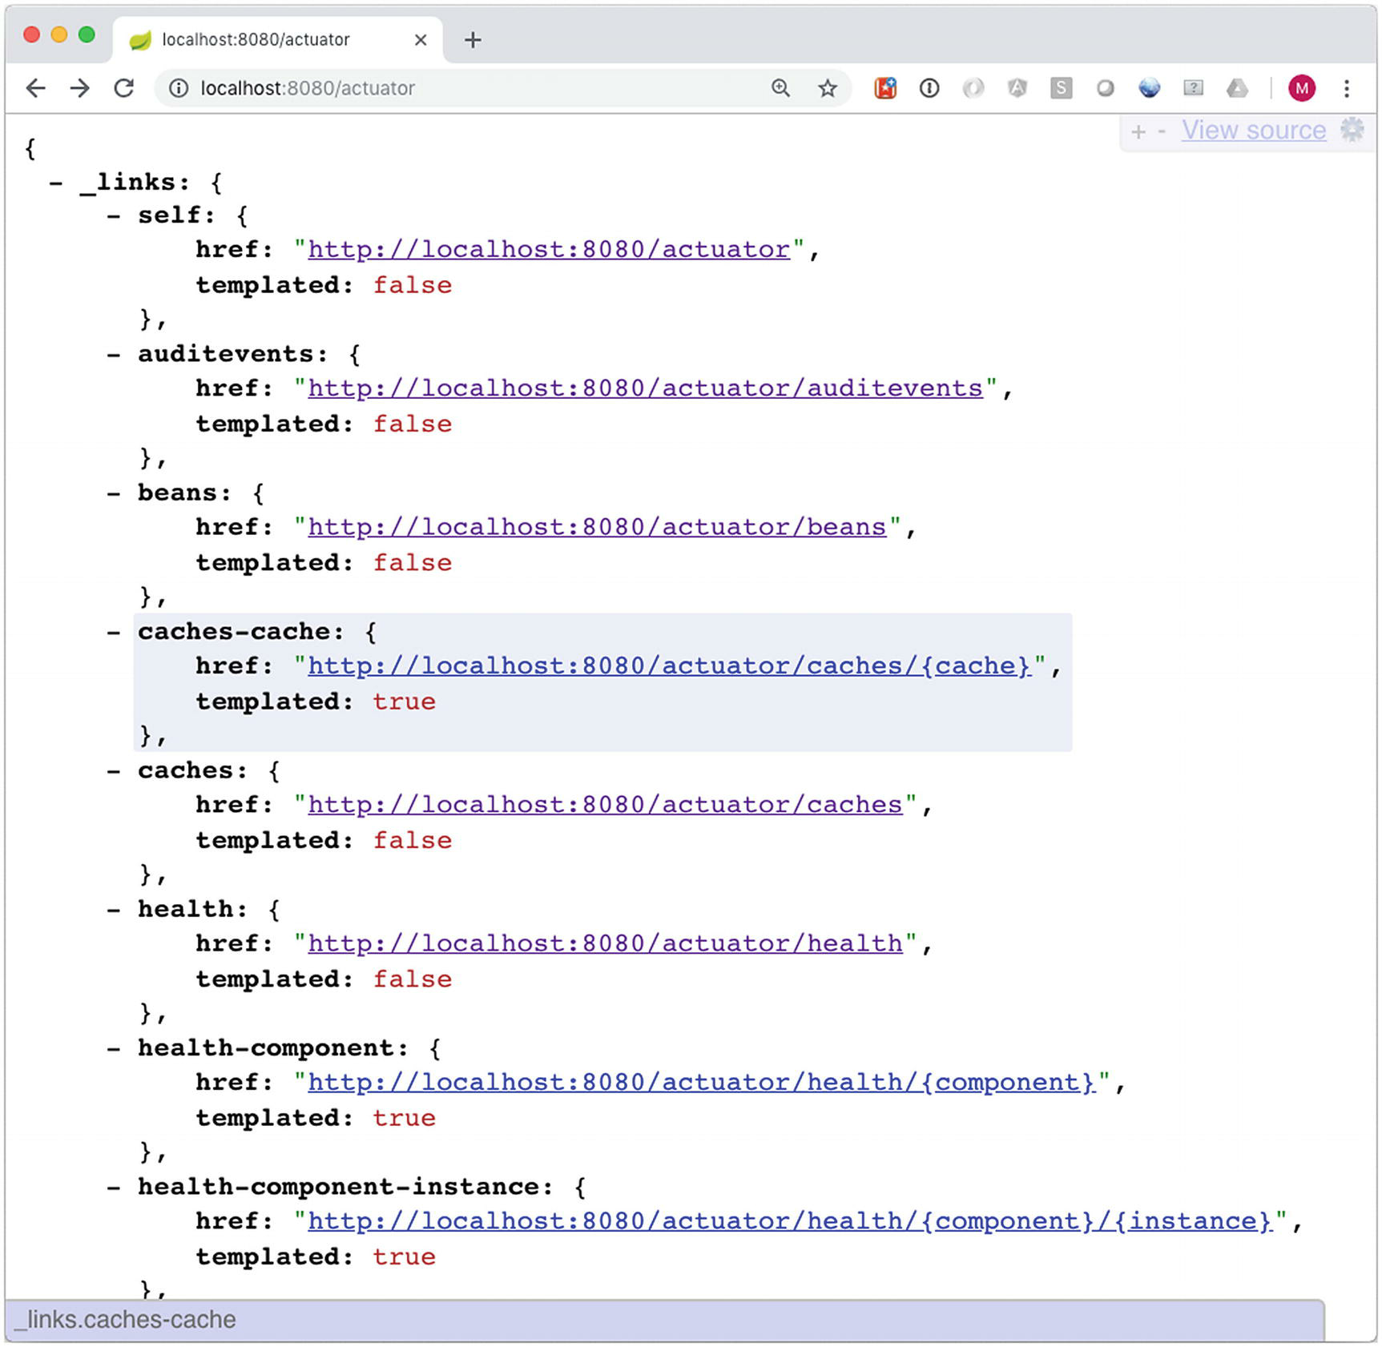Open Chrome's three-dot menu
Viewport: 1382px width, 1347px height.
(1347, 88)
